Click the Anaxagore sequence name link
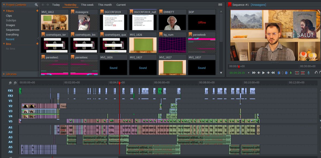Screen dimensions: 321x158 [x=258, y=5]
